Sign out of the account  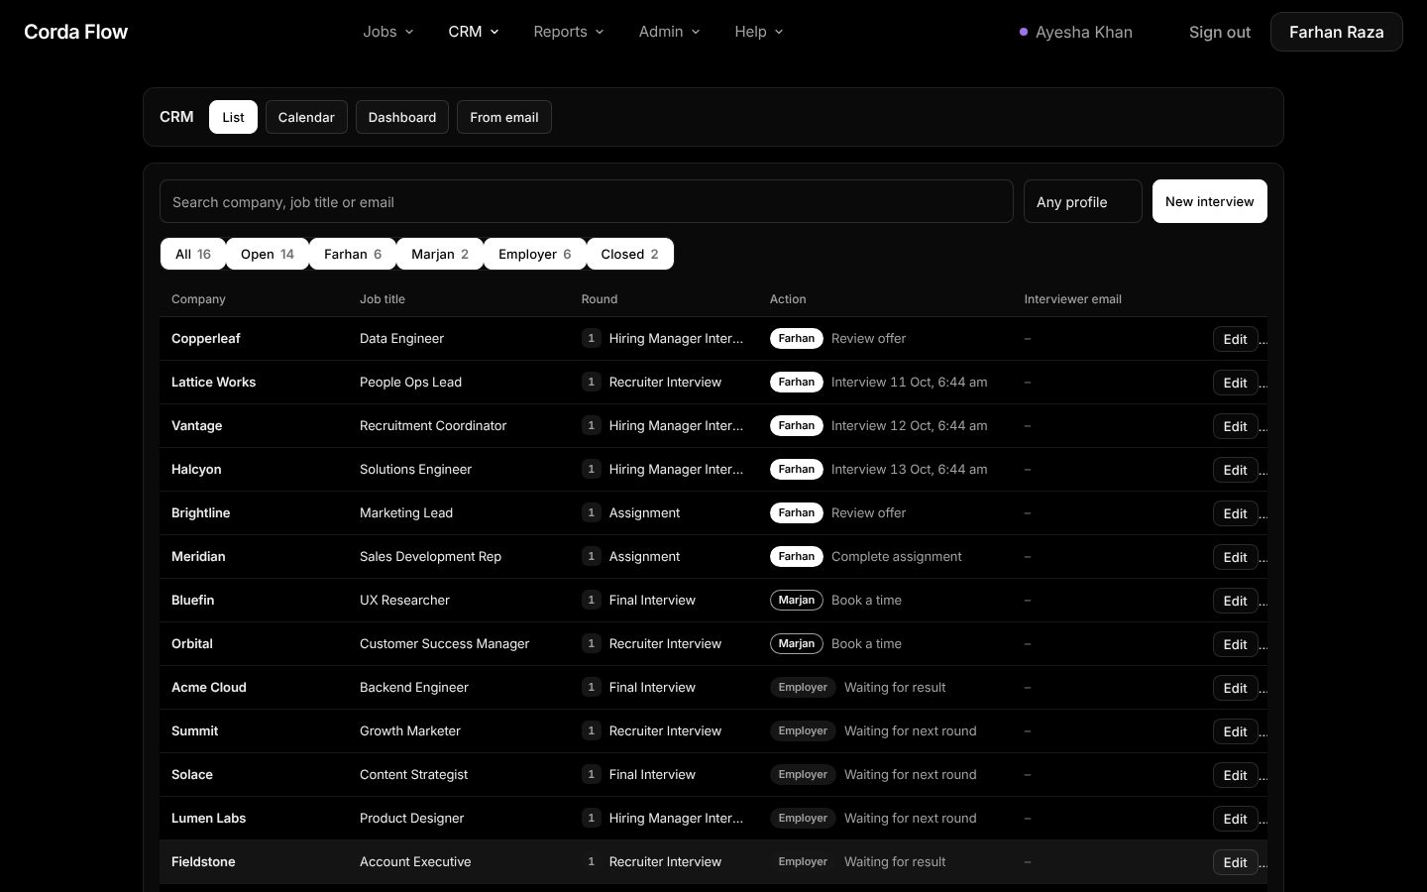pos(1219,32)
